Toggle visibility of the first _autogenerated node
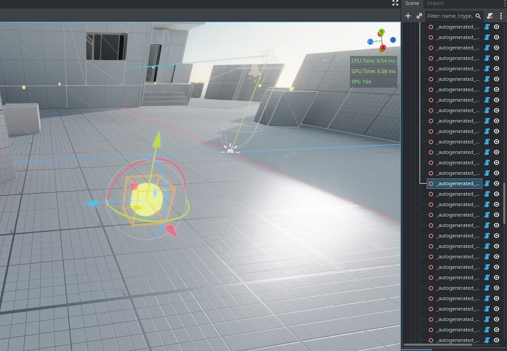Viewport: 507px width, 351px height. (x=496, y=26)
